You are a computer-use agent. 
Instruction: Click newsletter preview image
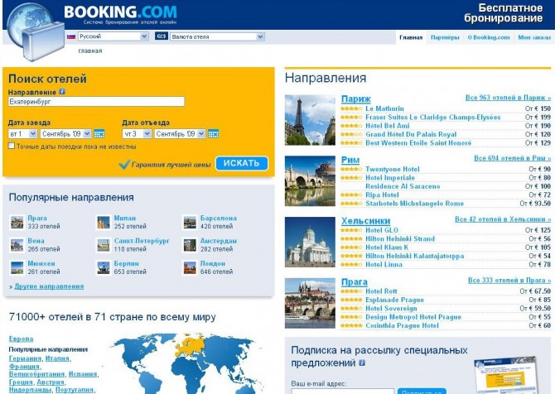point(508,376)
